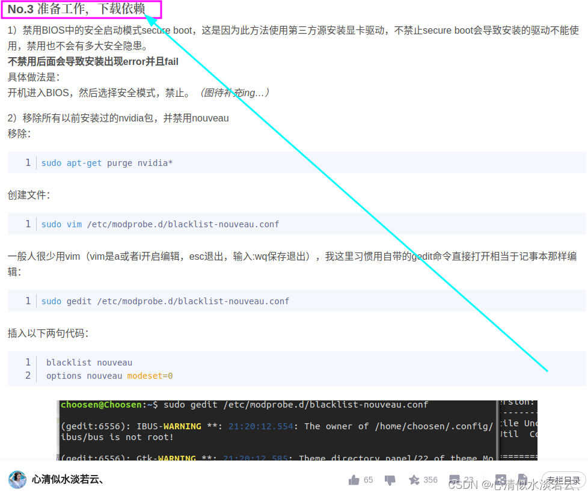Open comments via the comment icon
Image resolution: width=588 pixels, height=496 pixels.
[455, 480]
